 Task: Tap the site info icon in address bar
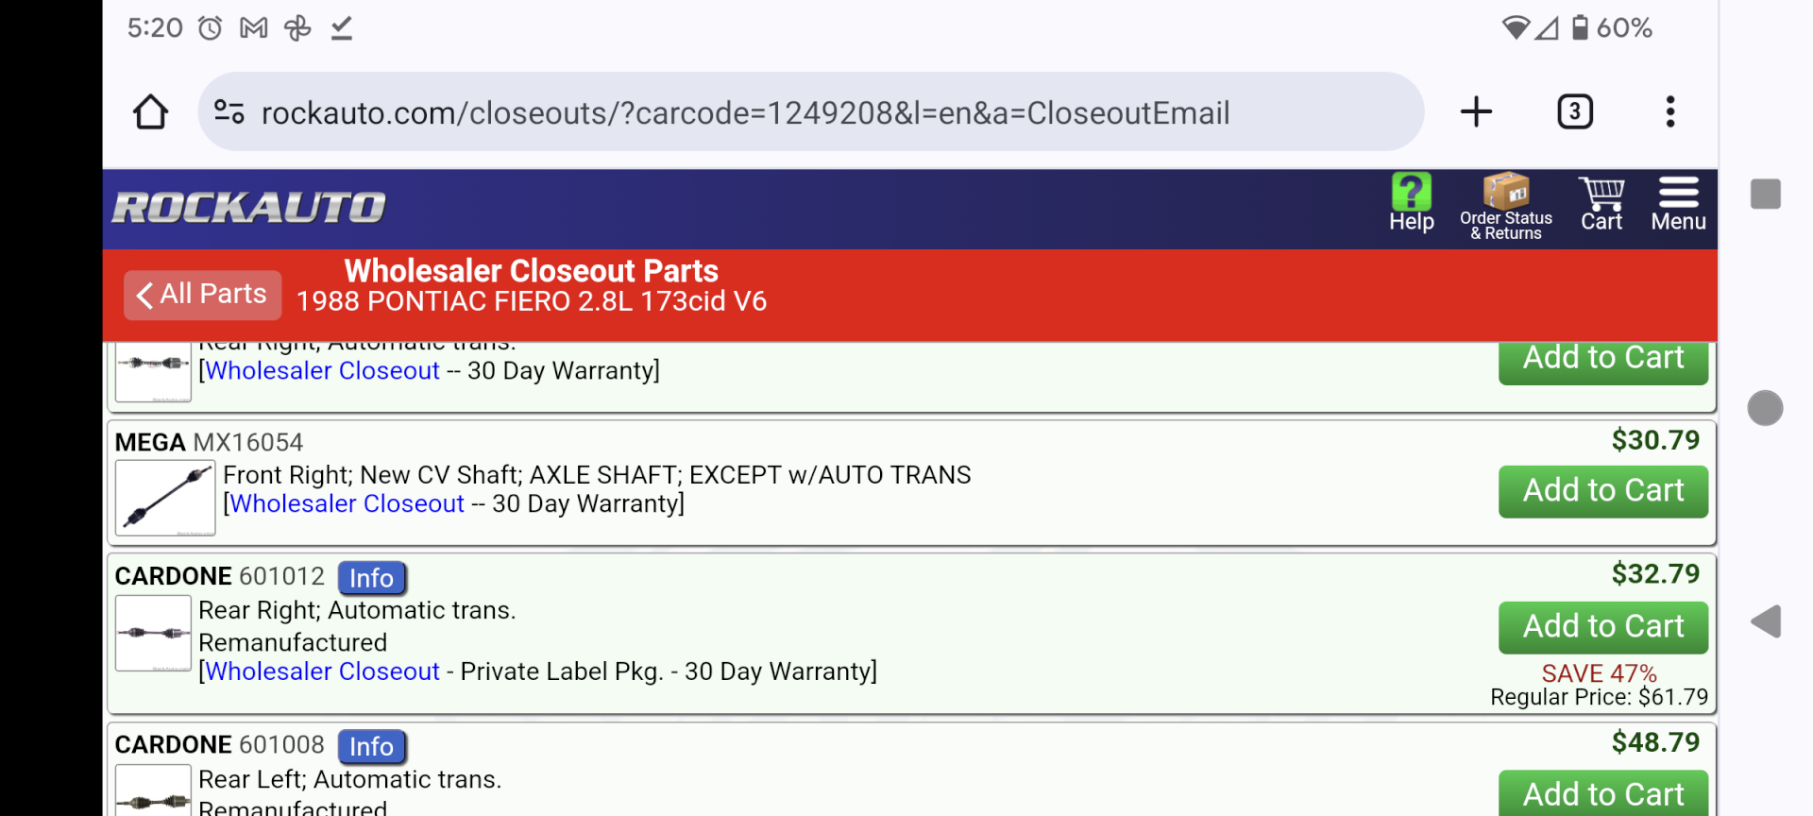[x=229, y=112]
